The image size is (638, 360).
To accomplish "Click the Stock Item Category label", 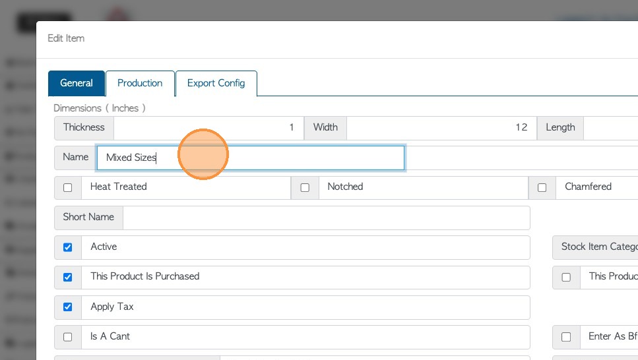I will tap(598, 247).
